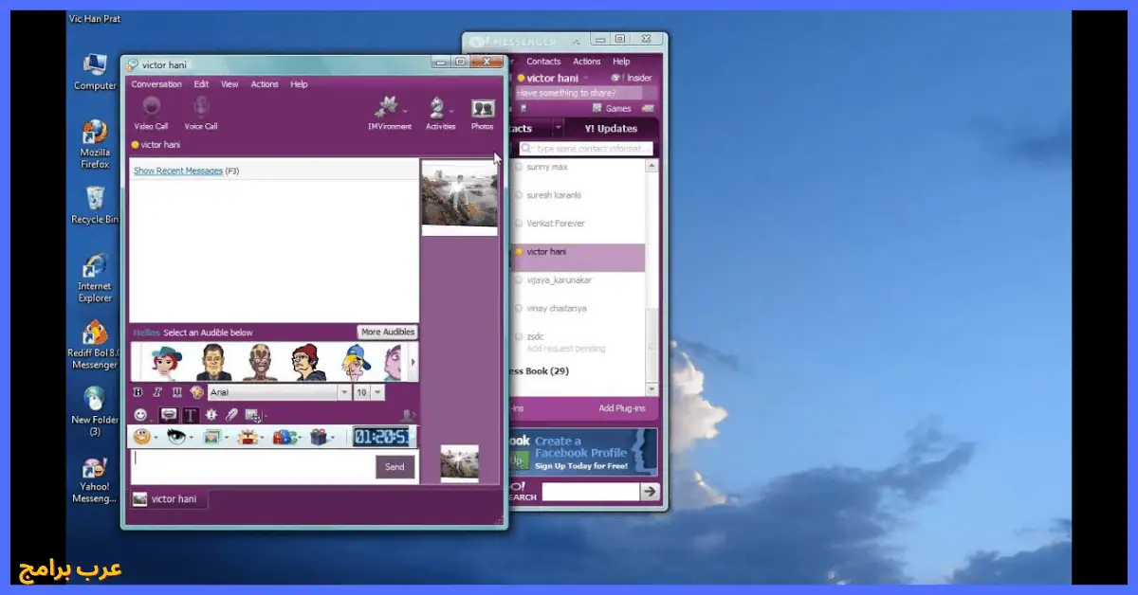
Task: Toggle the text formatting T button
Action: [x=190, y=415]
